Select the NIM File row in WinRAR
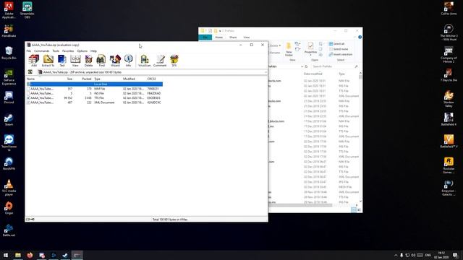The height and width of the screenshot is (260, 463). click(x=95, y=89)
